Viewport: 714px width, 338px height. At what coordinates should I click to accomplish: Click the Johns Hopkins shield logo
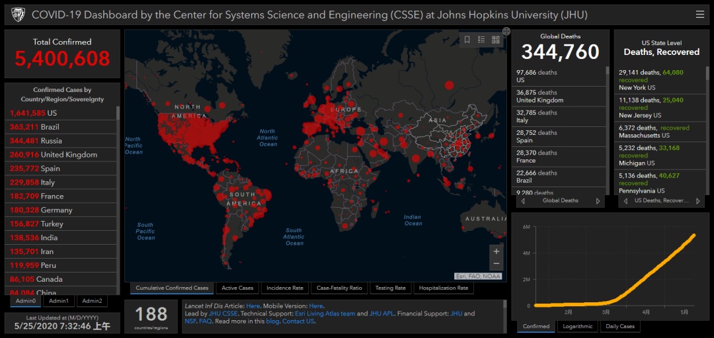pyautogui.click(x=18, y=15)
